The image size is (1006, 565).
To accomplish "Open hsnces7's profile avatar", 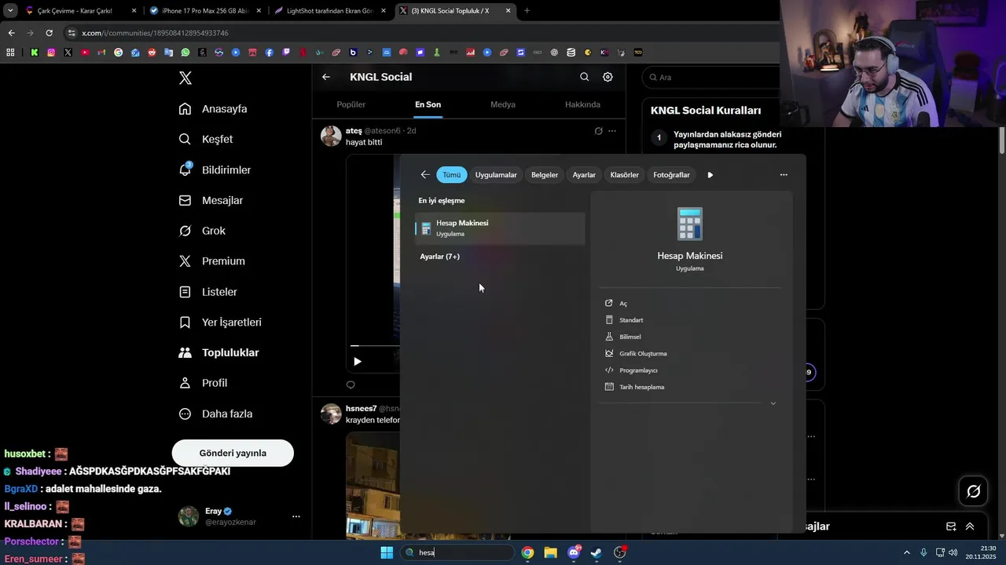I will click(331, 414).
